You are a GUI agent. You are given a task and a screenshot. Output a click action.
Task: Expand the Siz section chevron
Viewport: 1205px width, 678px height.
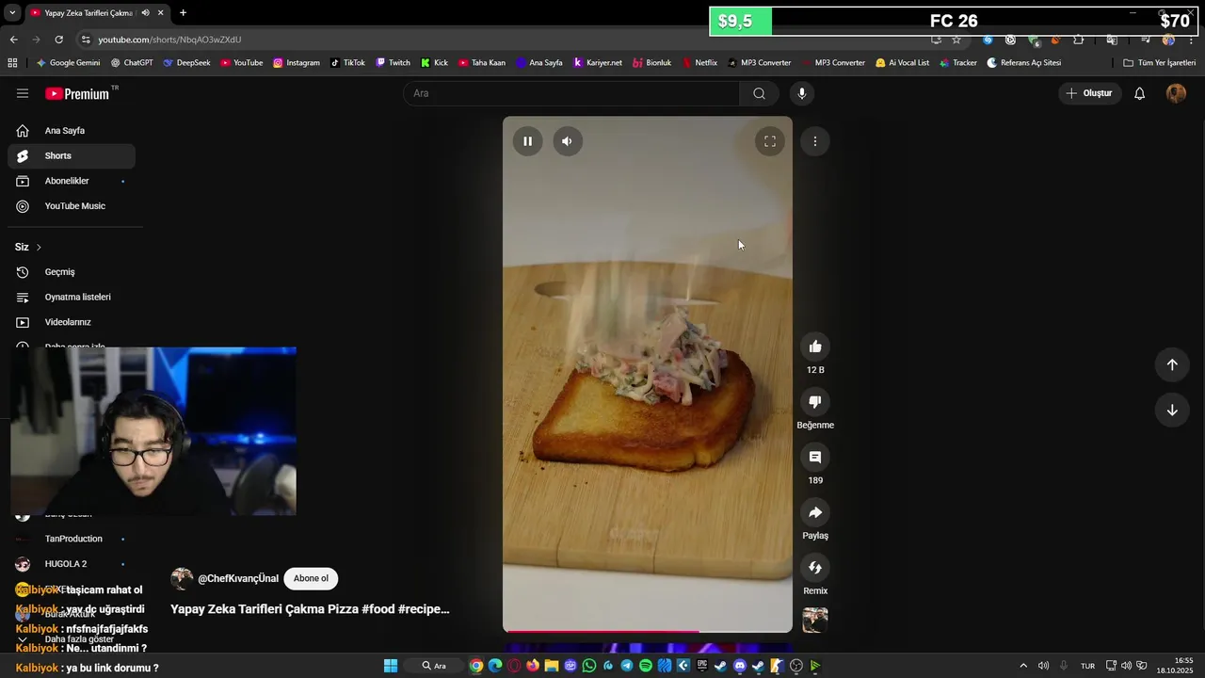click(39, 247)
